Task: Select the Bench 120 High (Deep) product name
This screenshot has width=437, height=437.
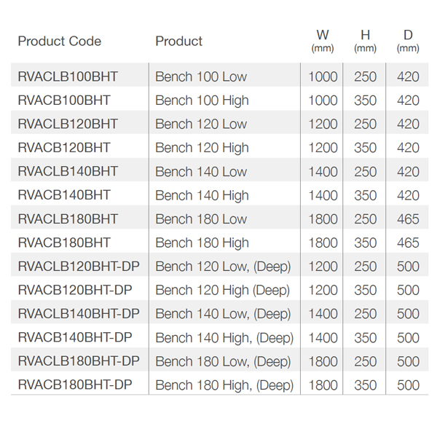Action: tap(222, 291)
